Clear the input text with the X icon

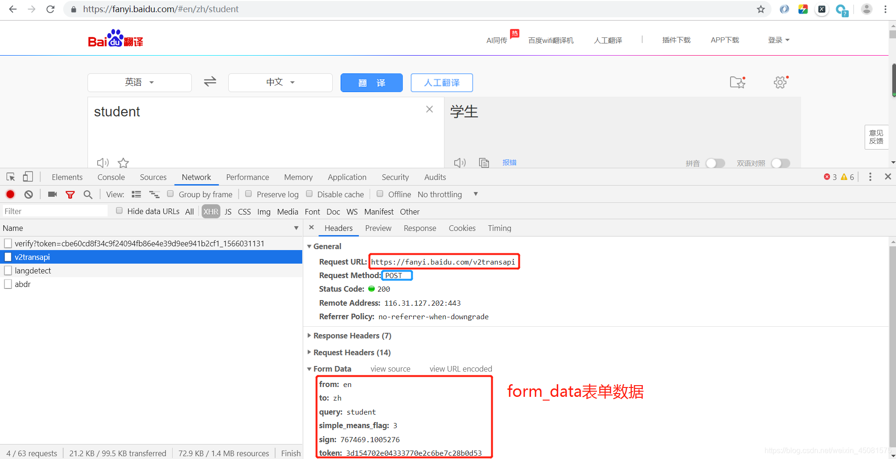pos(430,109)
